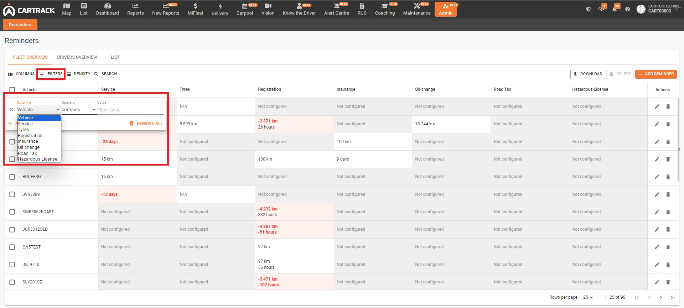
Task: Open the Map view in top navigation
Action: (x=67, y=9)
